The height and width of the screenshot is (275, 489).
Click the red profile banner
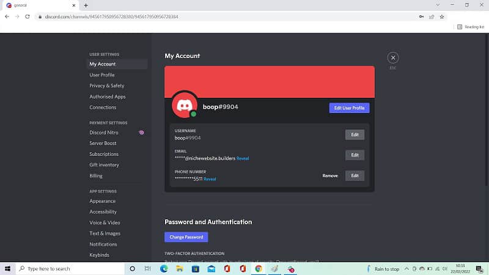pyautogui.click(x=270, y=82)
